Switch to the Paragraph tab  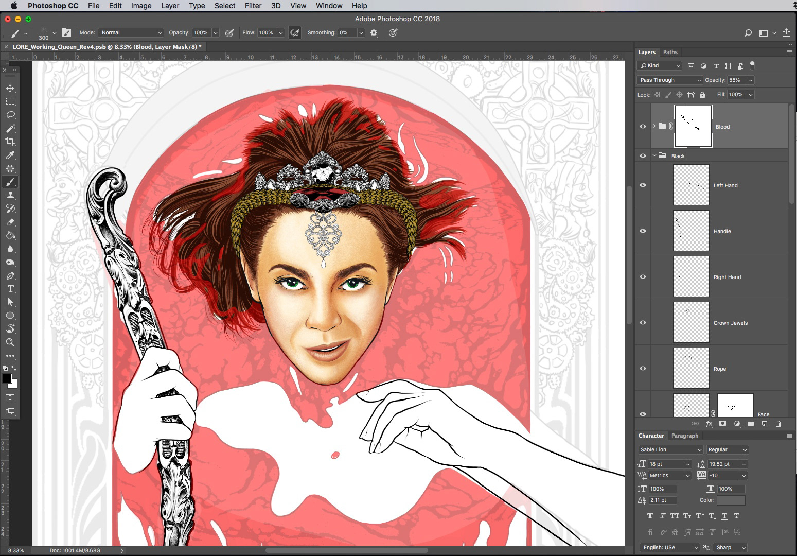pyautogui.click(x=685, y=436)
